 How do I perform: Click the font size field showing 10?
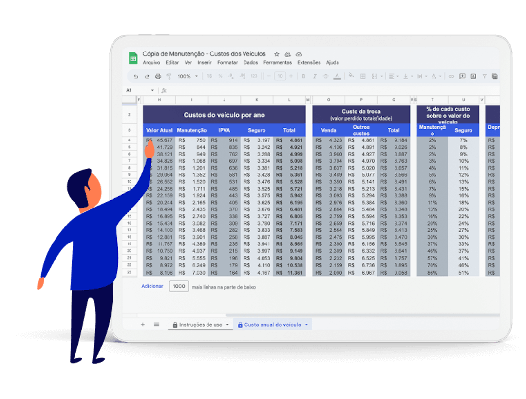280,76
